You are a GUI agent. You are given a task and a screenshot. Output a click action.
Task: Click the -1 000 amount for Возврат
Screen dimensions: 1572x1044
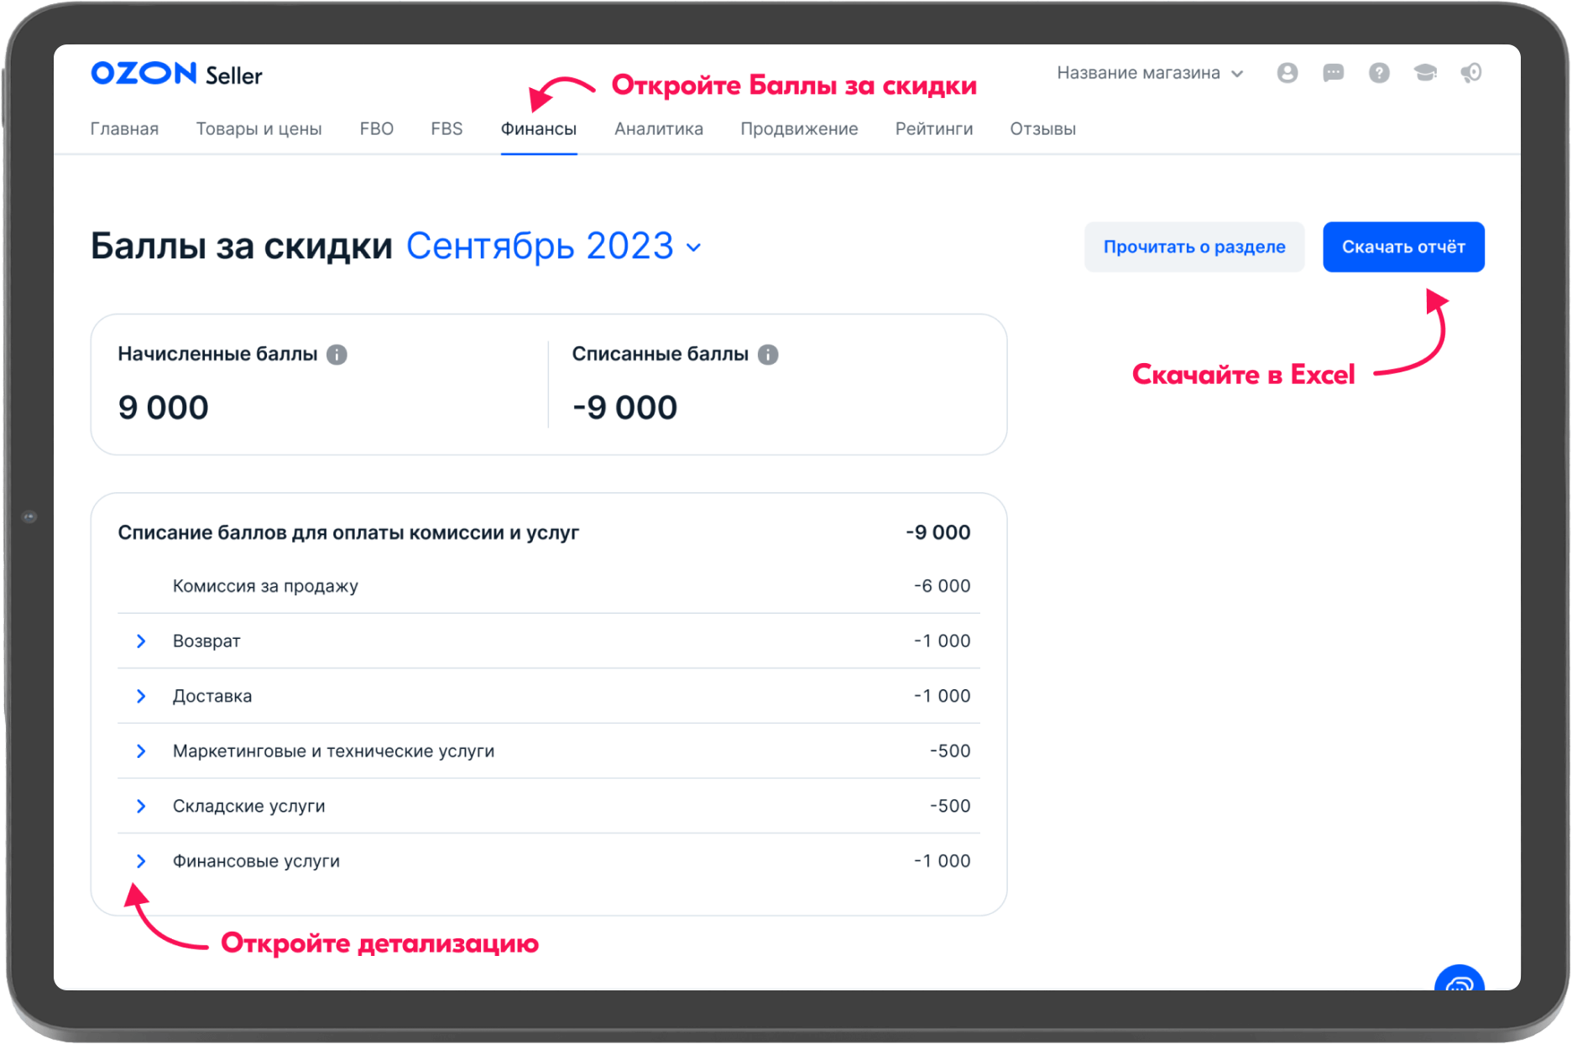click(x=942, y=641)
